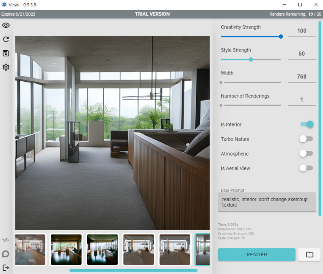Enable the Turbo Nature toggle
323x274 pixels.
coord(306,139)
